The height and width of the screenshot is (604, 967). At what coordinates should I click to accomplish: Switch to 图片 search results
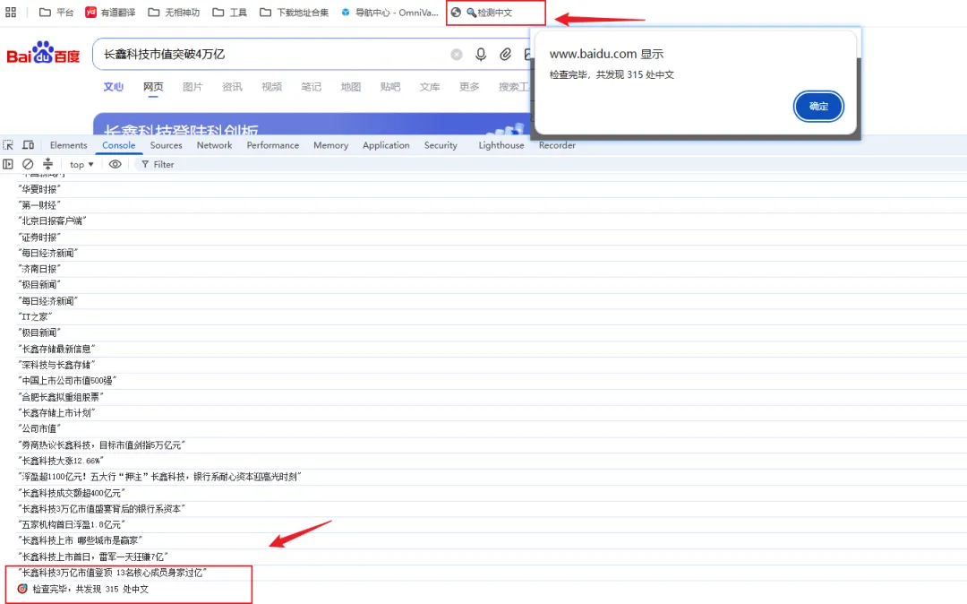click(x=193, y=87)
